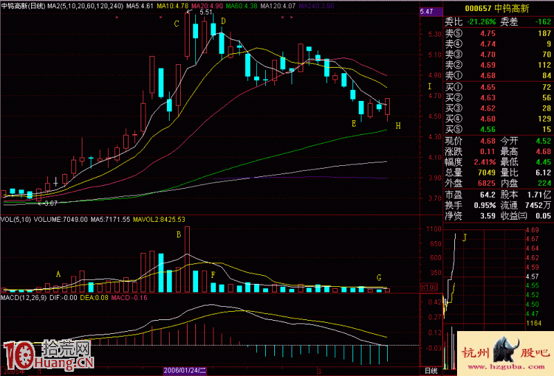Select the 卖① ask row at 4.68
Image resolution: width=554 pixels, height=376 pixels.
pos(498,76)
